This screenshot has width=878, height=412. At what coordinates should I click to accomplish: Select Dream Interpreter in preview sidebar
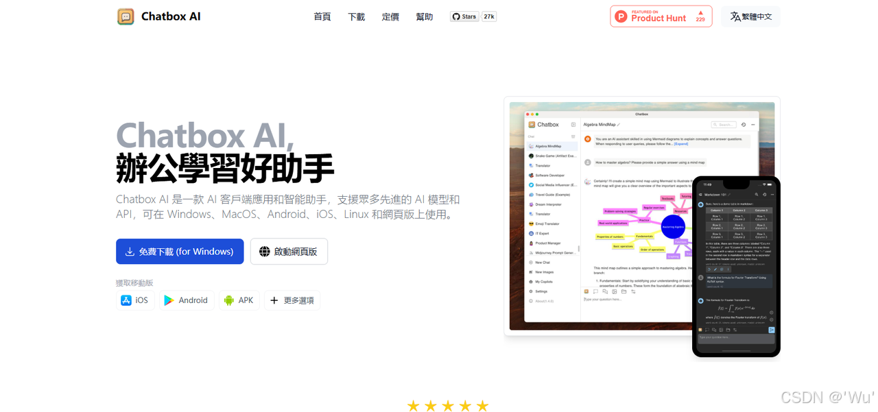(x=552, y=204)
